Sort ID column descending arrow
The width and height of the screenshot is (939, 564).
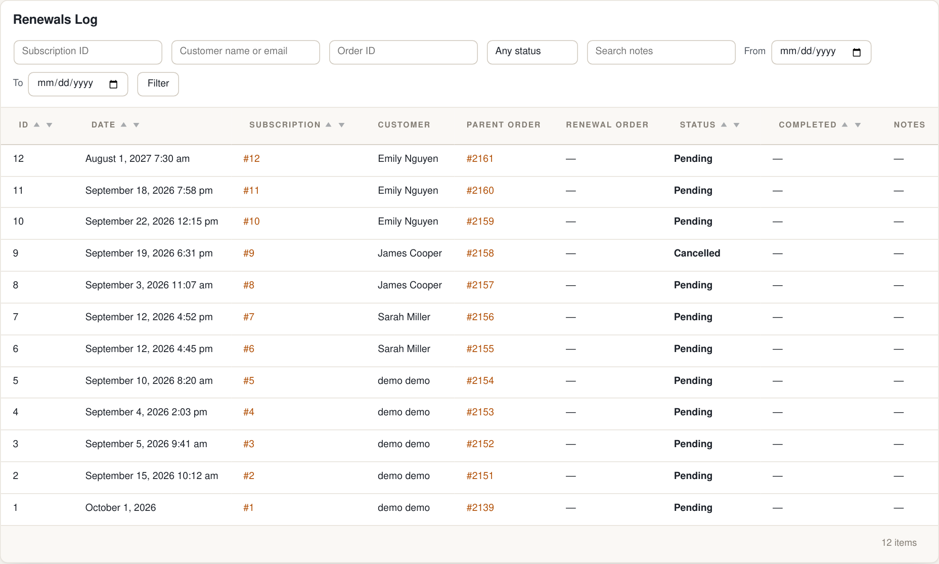point(49,125)
